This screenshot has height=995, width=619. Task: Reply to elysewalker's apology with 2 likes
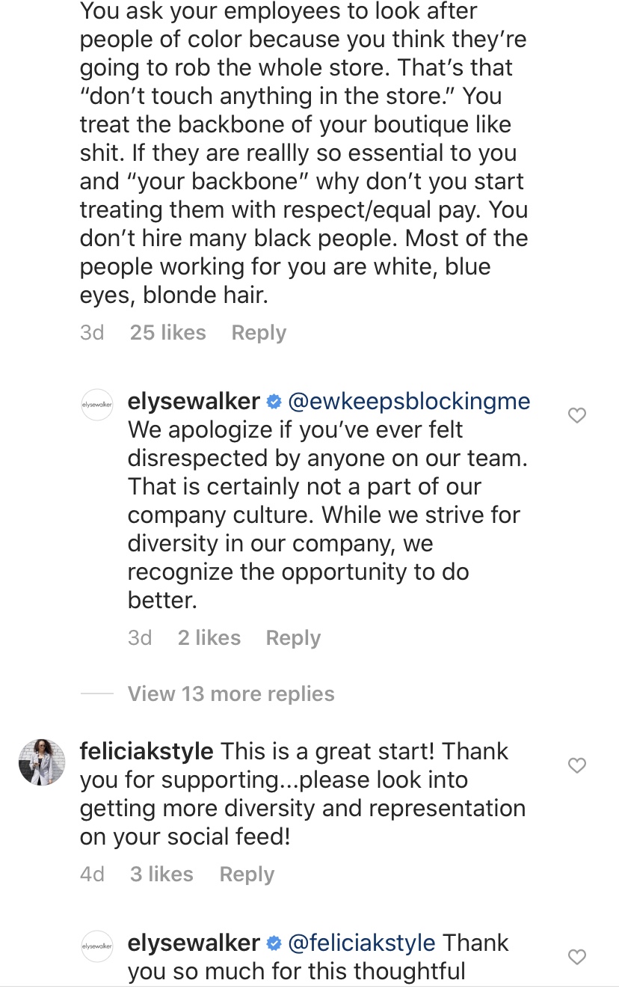coord(293,638)
